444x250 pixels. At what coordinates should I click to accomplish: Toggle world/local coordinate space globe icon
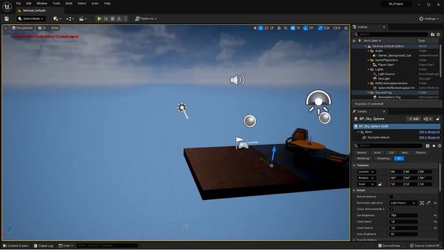[x=279, y=28]
